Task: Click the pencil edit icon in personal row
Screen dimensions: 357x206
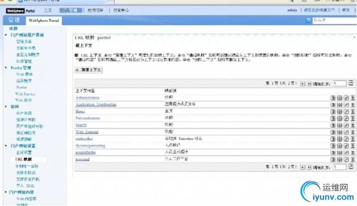Action: click(346, 159)
